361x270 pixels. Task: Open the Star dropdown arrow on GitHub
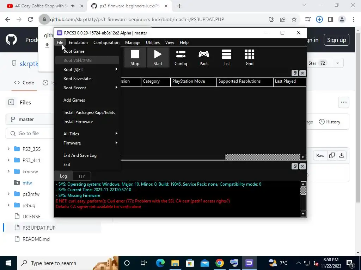pos(338,63)
